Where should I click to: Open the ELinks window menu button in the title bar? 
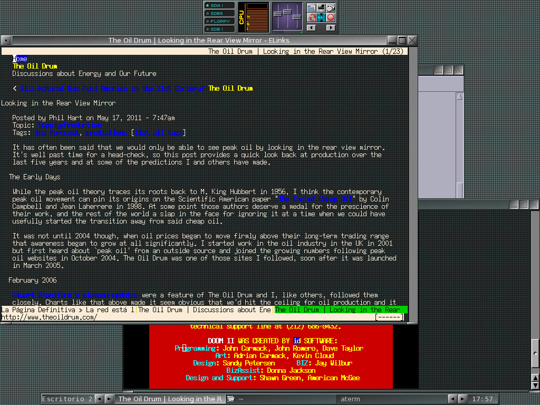(6, 40)
